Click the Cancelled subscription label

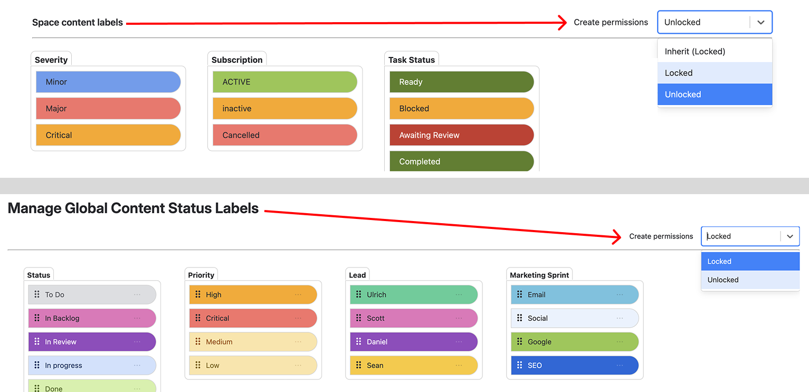point(285,135)
